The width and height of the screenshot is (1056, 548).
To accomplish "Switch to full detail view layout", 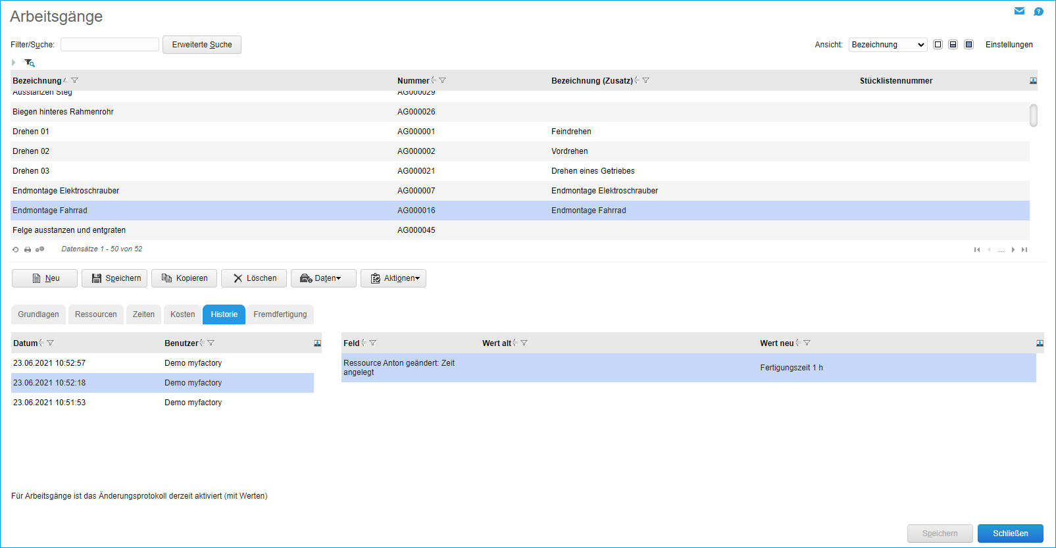I will [x=968, y=45].
